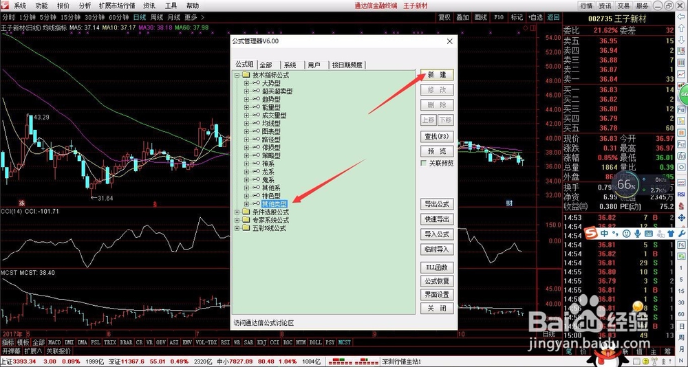Open Sogou soft keyboard icon
Image resolution: width=688 pixels, height=367 pixels.
click(x=649, y=234)
